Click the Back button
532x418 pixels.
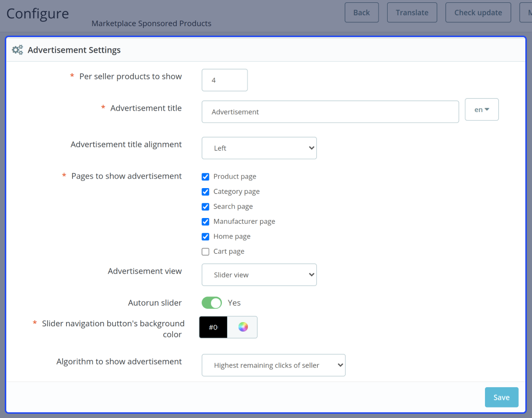click(361, 12)
